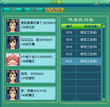
Task: Click the 队伍名称 column header
Action: click(91, 26)
